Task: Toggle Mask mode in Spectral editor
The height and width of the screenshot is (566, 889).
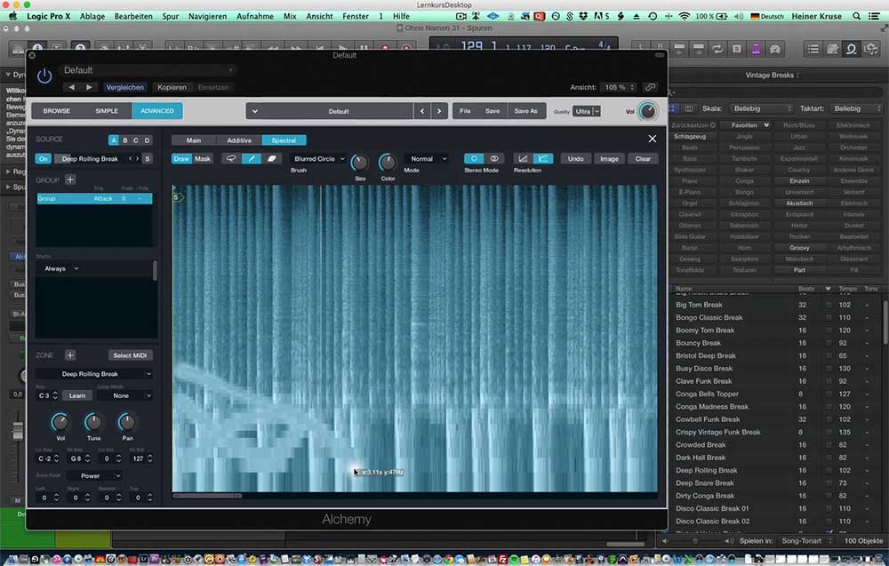Action: click(204, 159)
